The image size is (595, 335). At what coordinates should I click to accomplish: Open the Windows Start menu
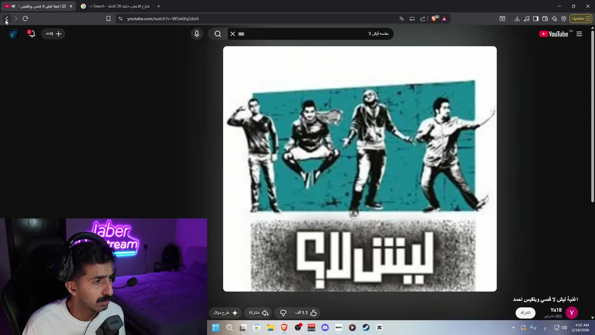[x=216, y=328]
